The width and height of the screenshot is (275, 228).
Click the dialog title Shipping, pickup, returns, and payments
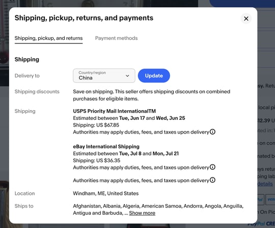[x=84, y=18]
